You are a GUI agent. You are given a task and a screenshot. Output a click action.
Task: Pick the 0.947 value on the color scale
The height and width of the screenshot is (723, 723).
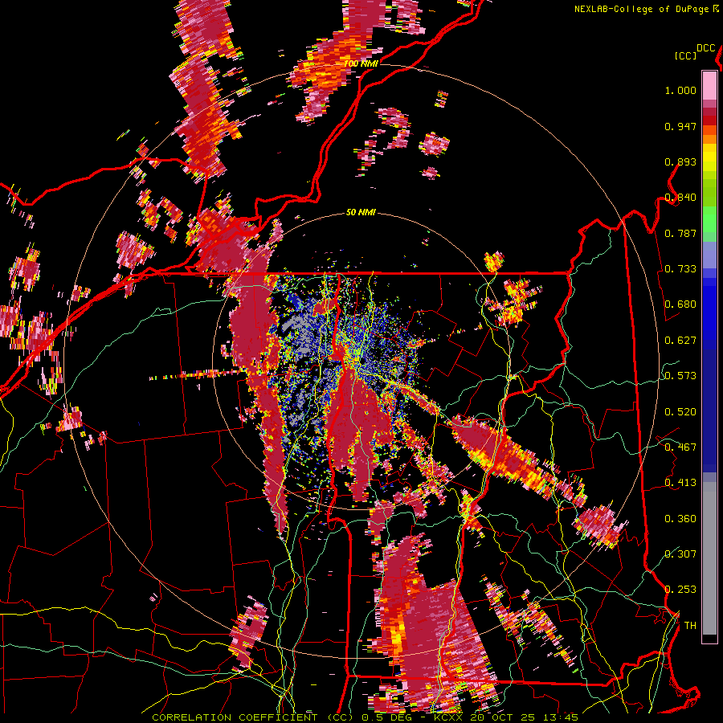pyautogui.click(x=680, y=126)
